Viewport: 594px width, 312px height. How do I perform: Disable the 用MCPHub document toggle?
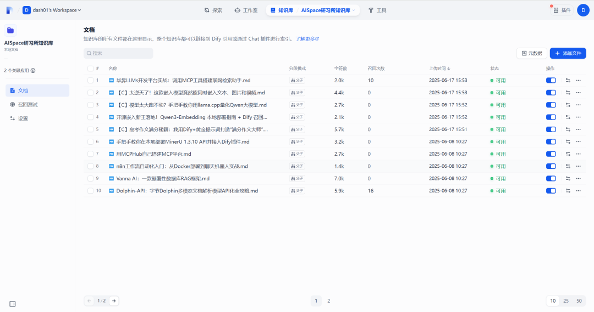(551, 154)
